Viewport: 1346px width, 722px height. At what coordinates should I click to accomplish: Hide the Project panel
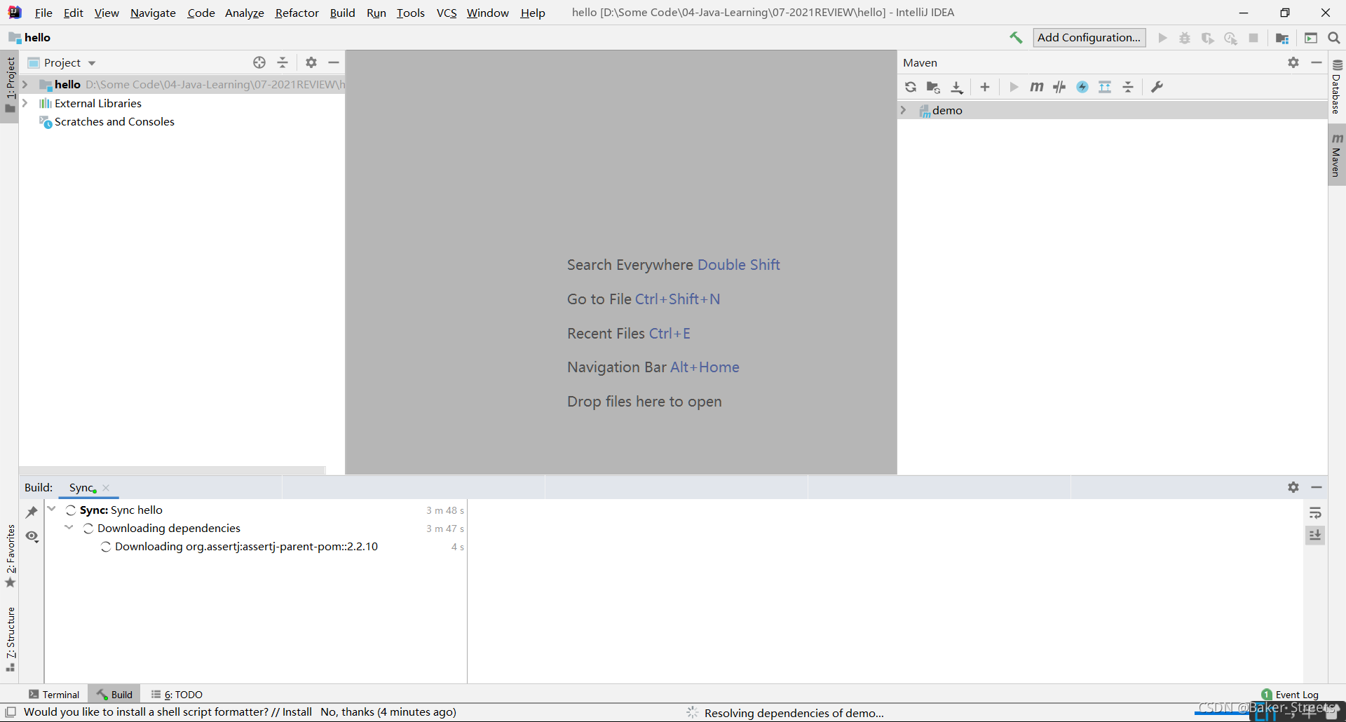334,62
